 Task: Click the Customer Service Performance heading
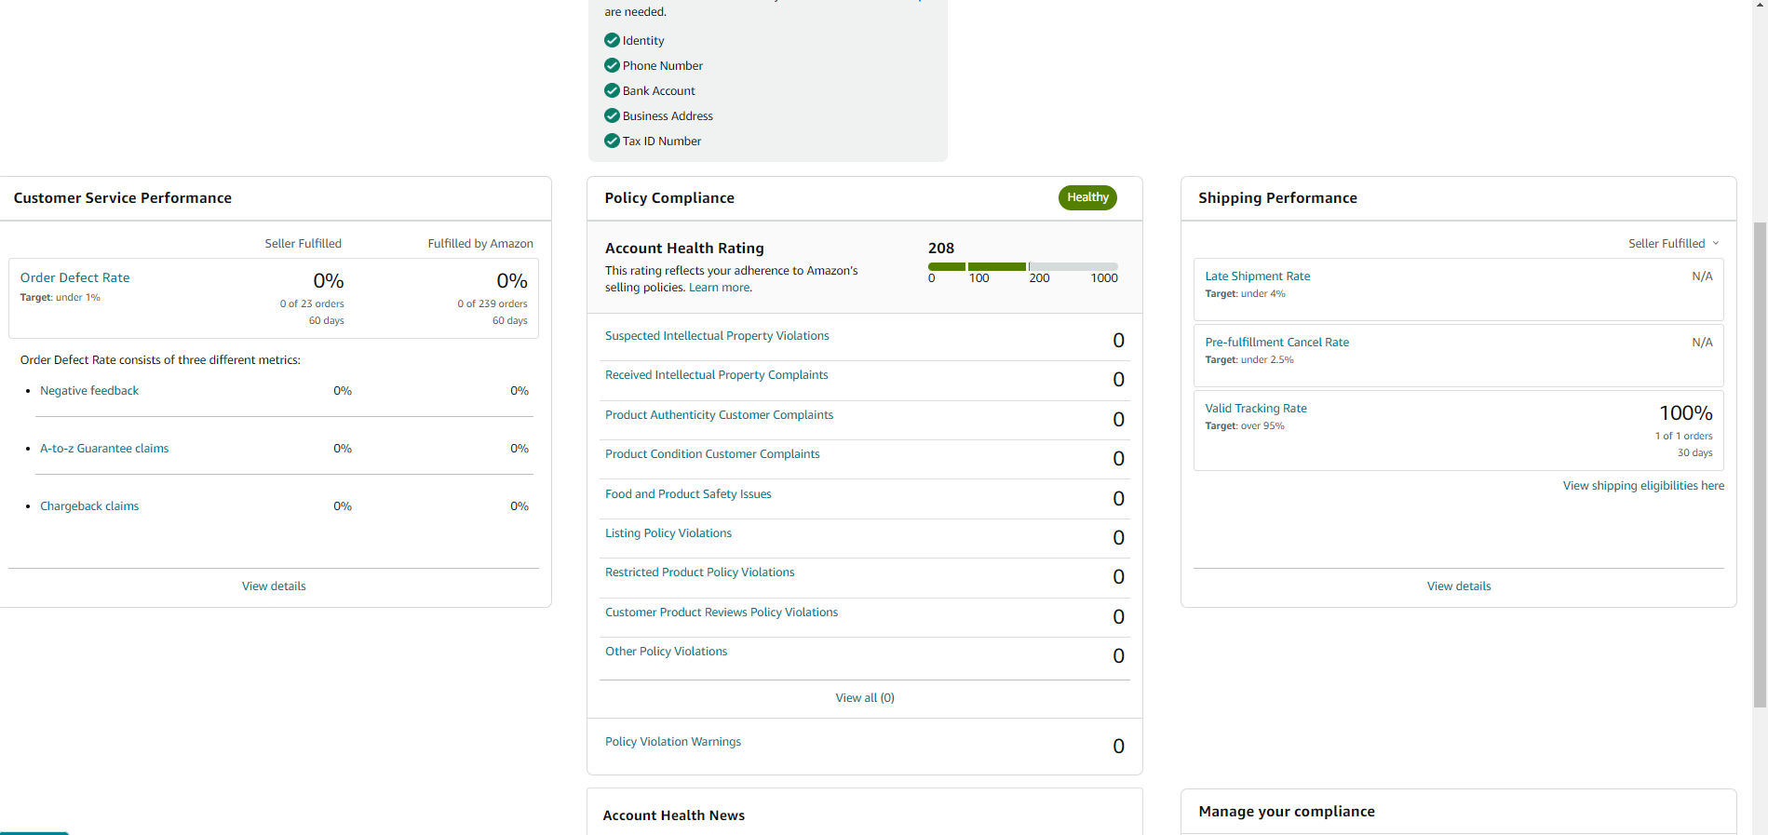click(123, 198)
